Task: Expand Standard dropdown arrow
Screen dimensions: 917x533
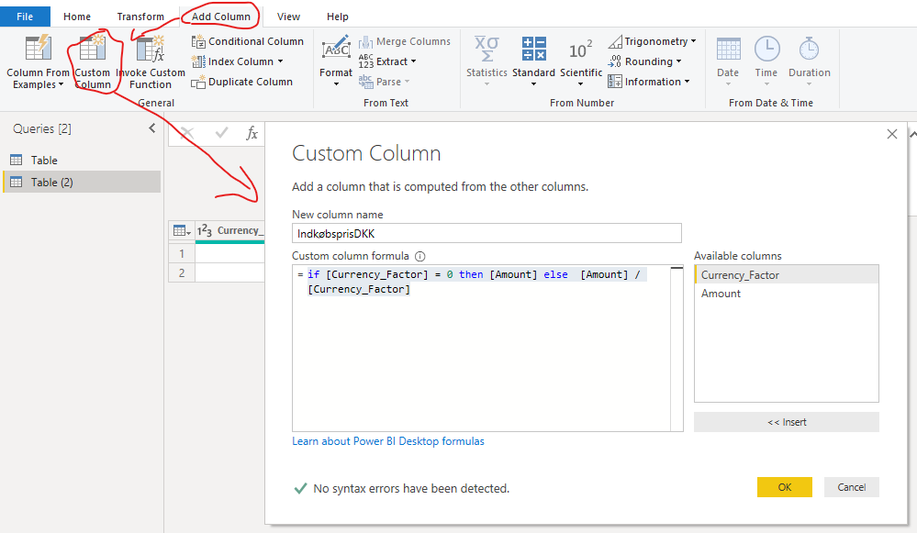Action: click(x=533, y=84)
